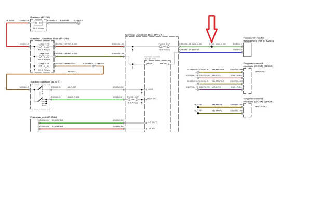322x219 pixels.
Task: Select the 12.0 Volts battery rating text
Action: point(38,28)
